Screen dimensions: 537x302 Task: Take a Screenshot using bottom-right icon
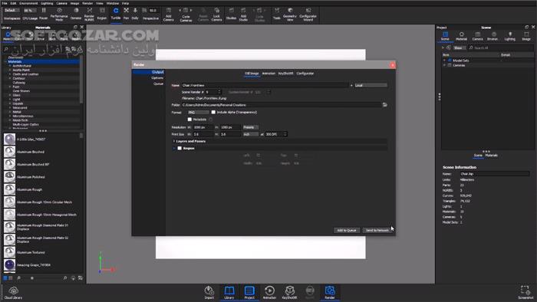click(x=525, y=293)
